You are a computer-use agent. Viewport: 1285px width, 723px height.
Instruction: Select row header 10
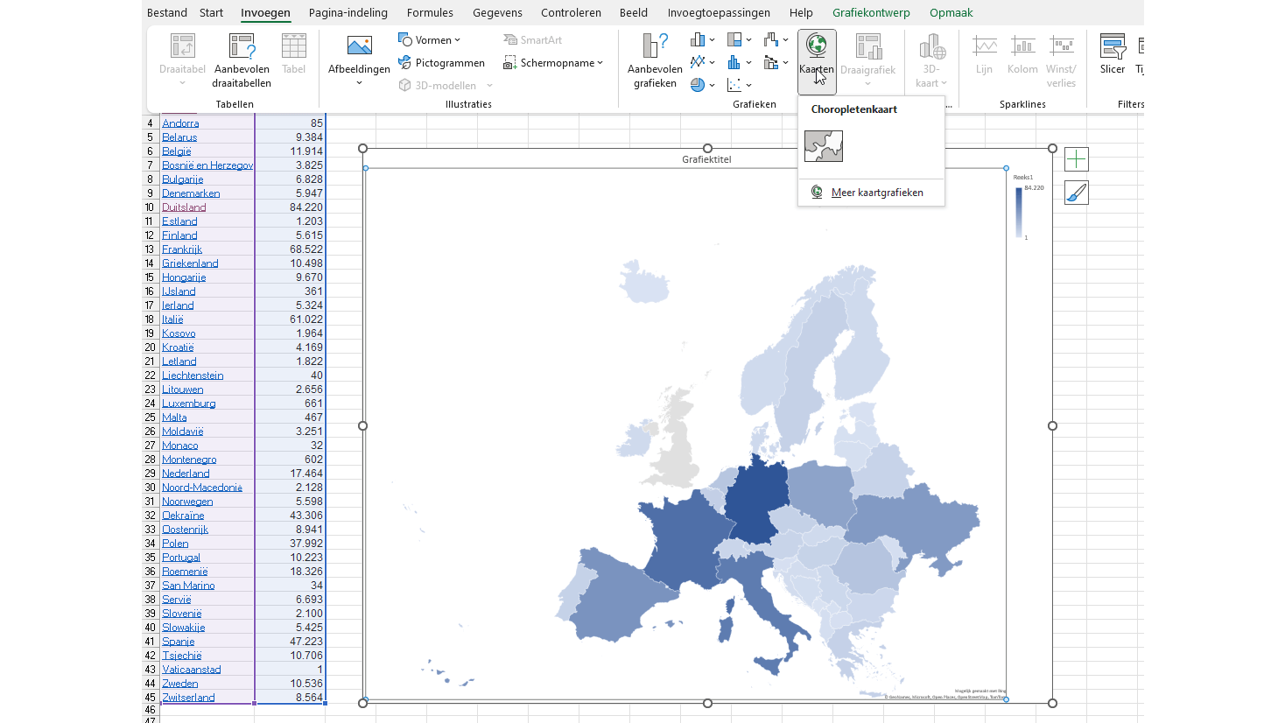(151, 207)
